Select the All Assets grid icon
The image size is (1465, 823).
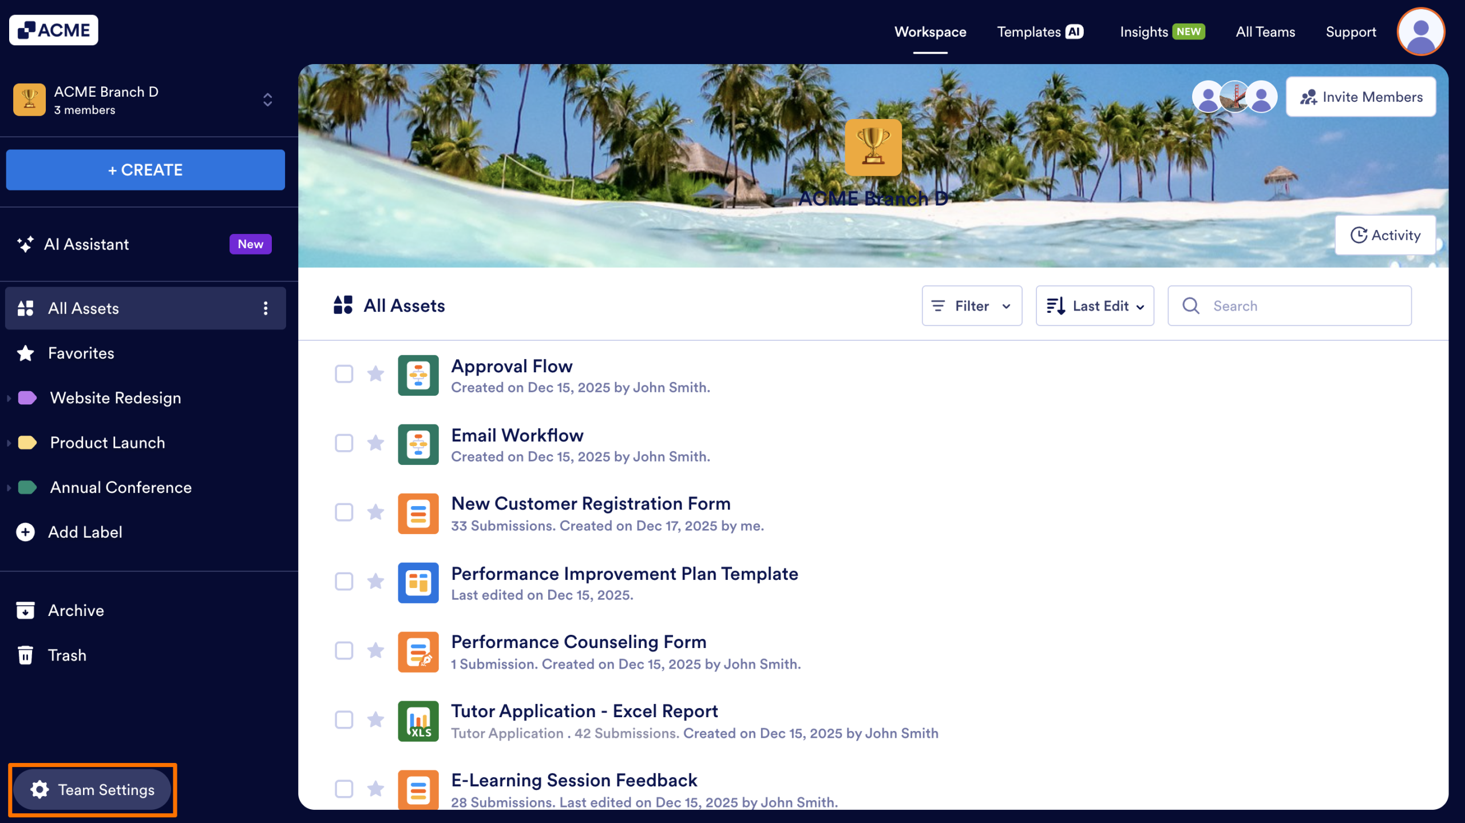26,308
